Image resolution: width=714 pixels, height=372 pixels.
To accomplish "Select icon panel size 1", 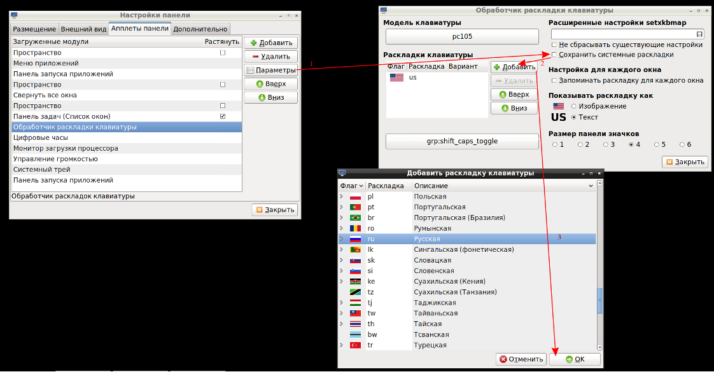I will (x=555, y=144).
